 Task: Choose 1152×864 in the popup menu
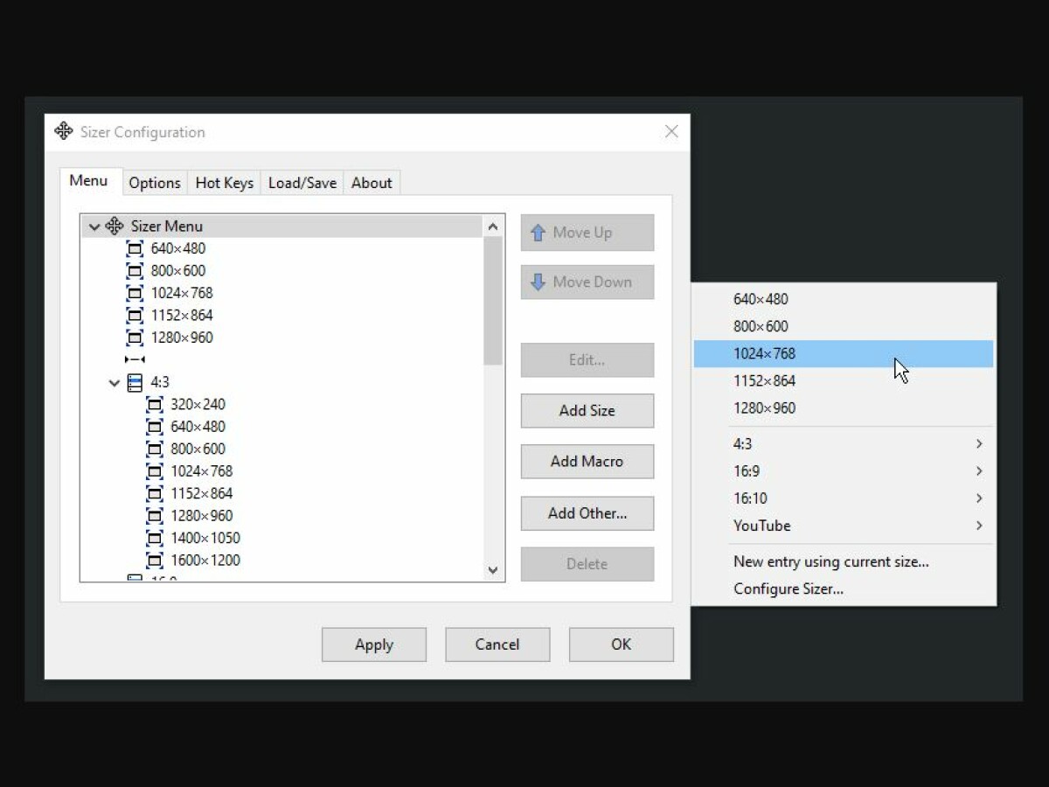(x=844, y=380)
